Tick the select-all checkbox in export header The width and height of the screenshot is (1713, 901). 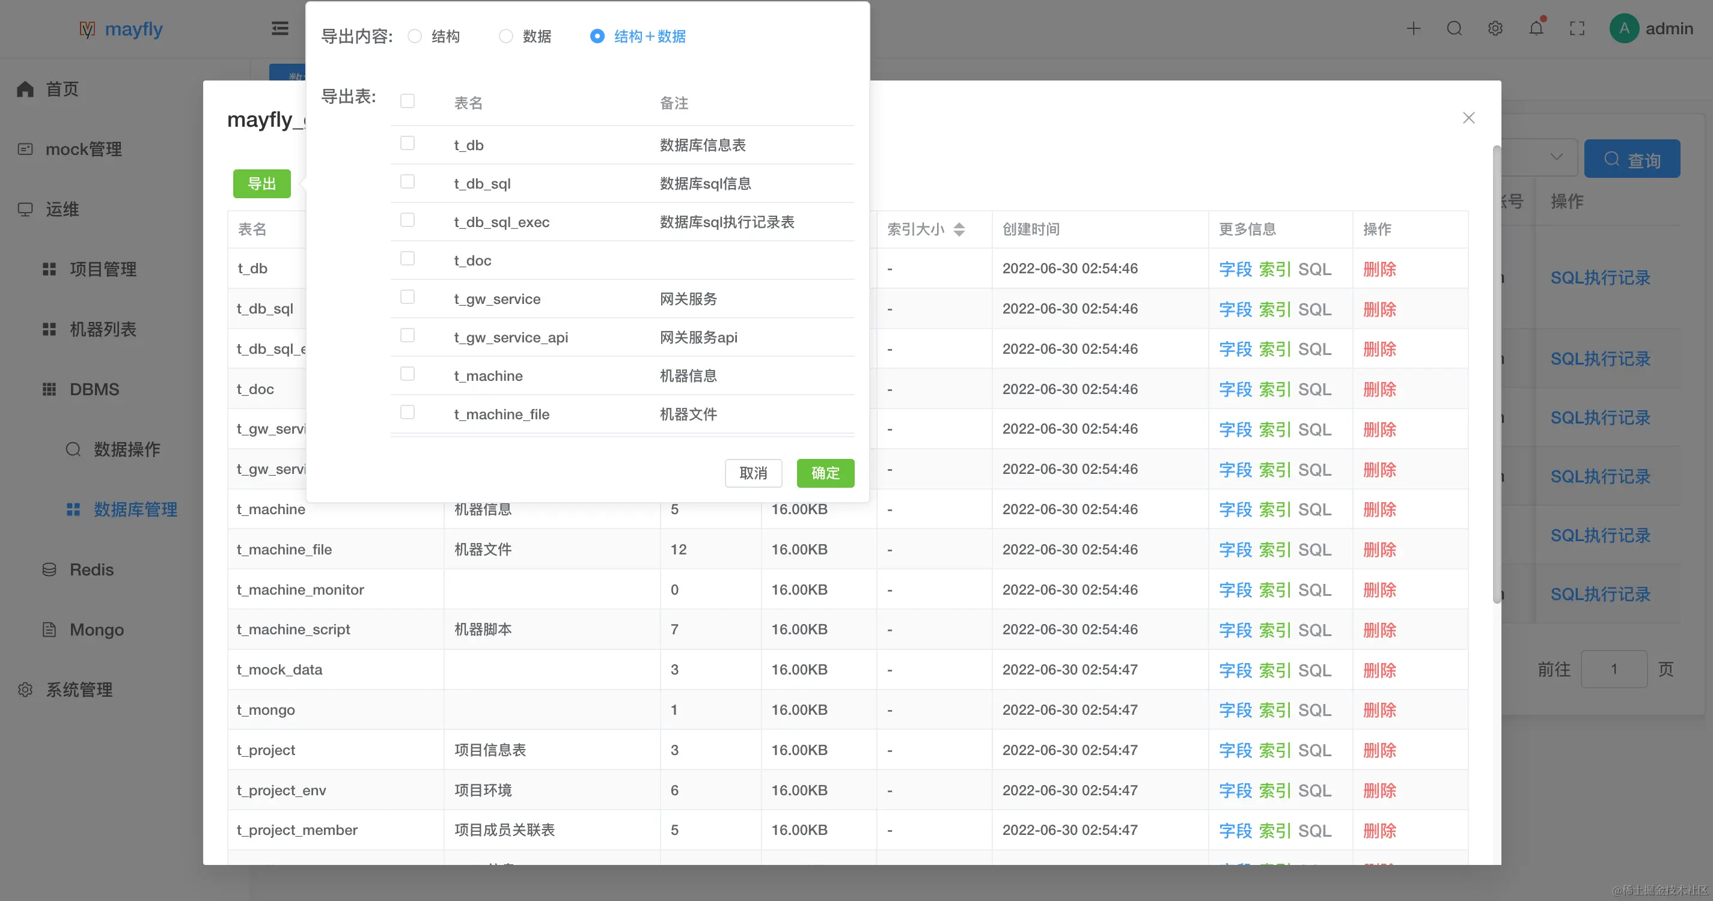[408, 101]
